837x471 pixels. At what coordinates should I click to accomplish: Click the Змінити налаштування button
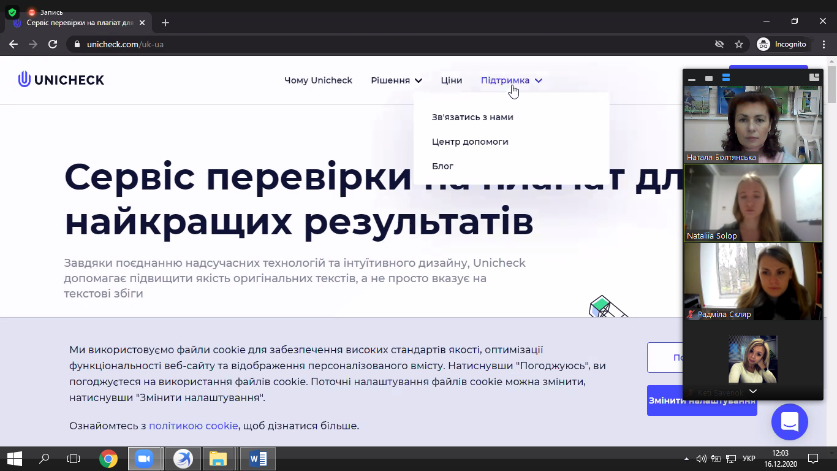coord(702,400)
